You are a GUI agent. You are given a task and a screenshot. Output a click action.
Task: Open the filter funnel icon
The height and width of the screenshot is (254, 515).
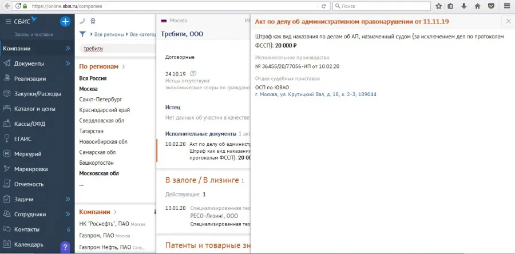[83, 34]
